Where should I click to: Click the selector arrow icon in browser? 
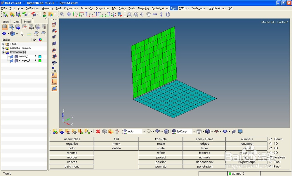pyautogui.click(x=22, y=34)
